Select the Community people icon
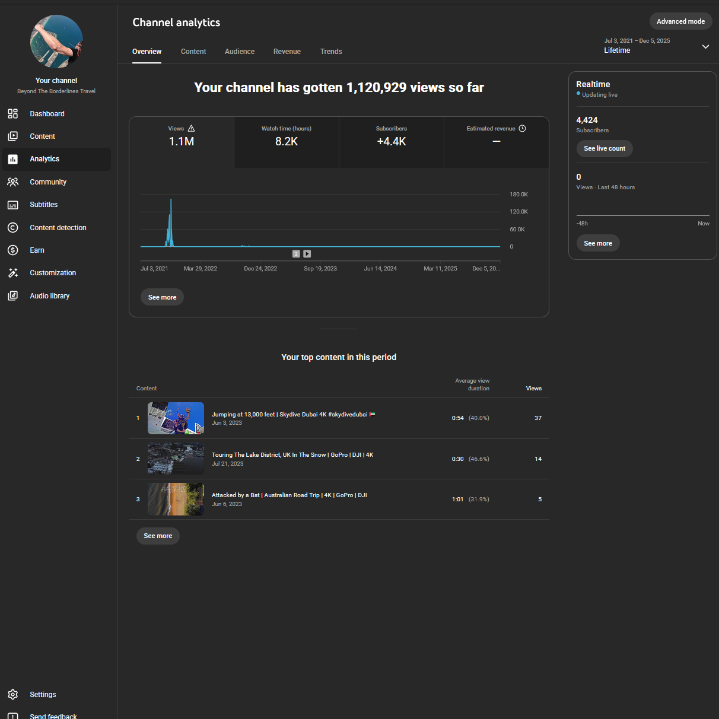The height and width of the screenshot is (719, 719). pyautogui.click(x=12, y=182)
